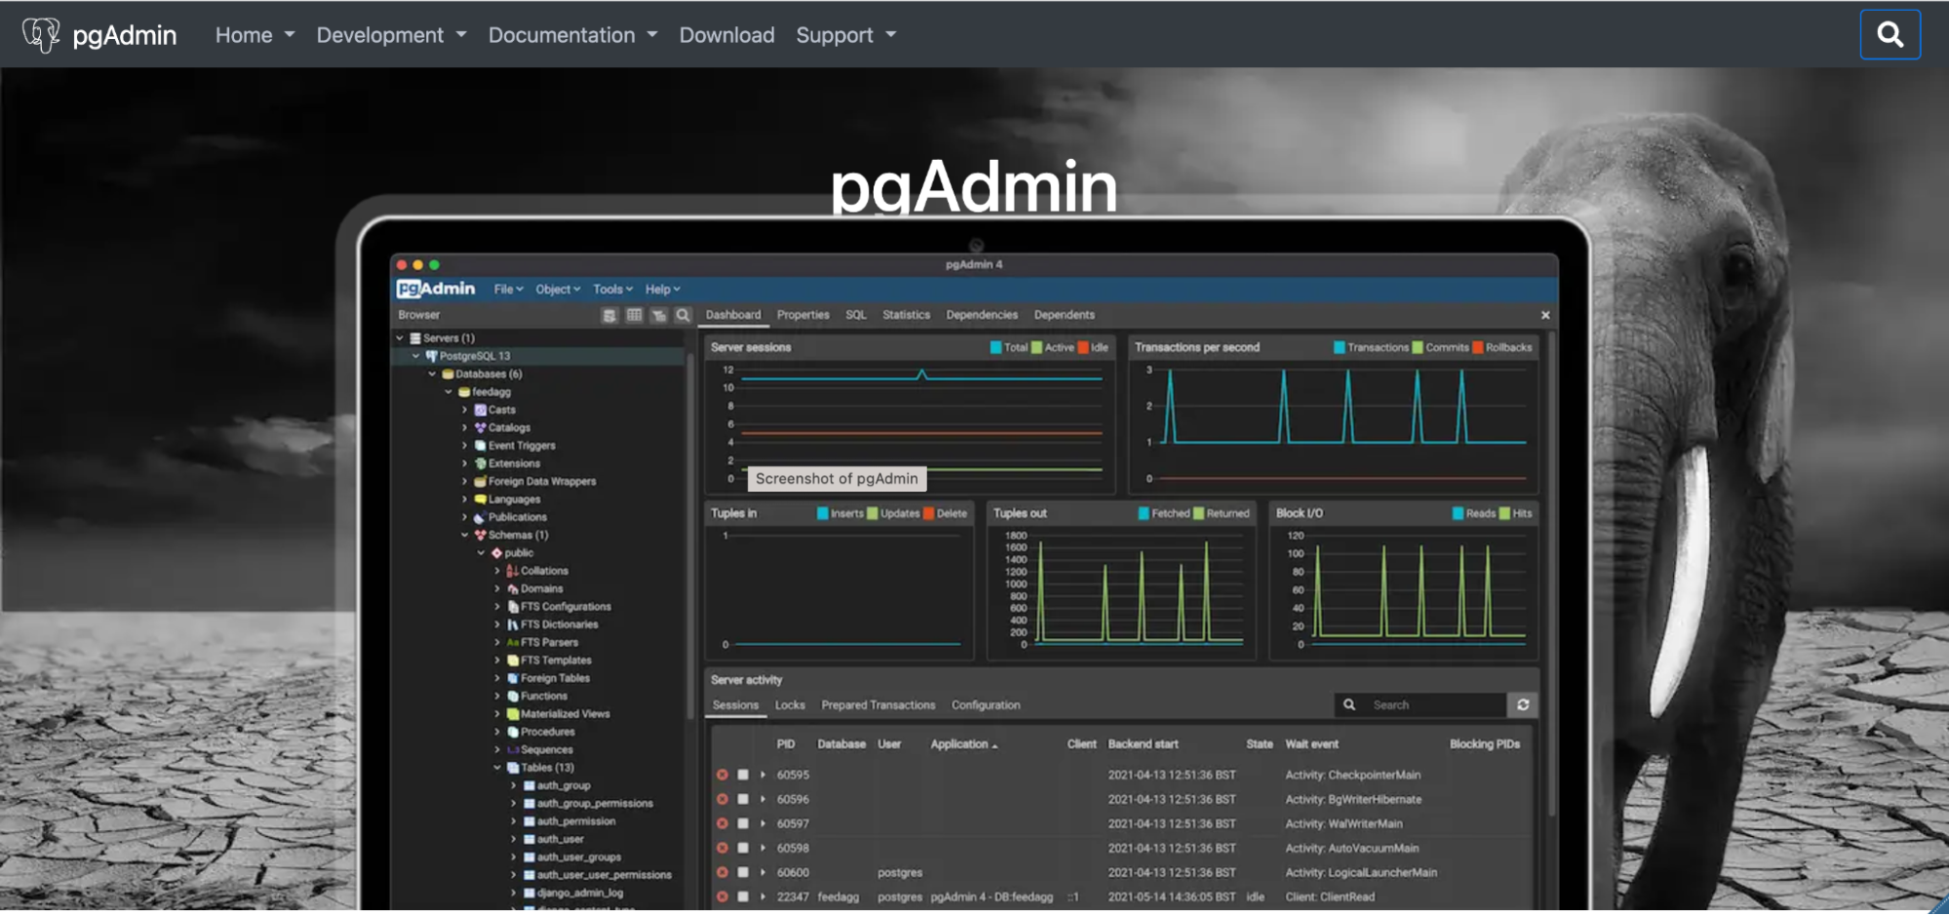
Task: Expand the Development dropdown menu
Action: [391, 35]
